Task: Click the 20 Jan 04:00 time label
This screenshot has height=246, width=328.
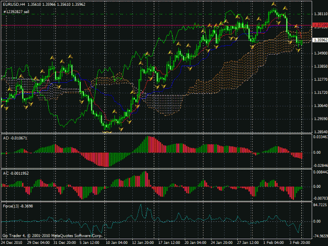Action: (x=195, y=243)
